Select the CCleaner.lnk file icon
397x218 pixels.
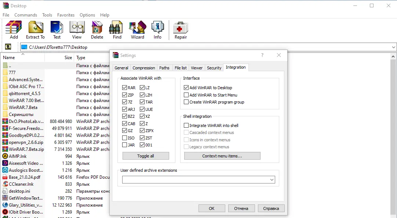pyautogui.click(x=5, y=184)
